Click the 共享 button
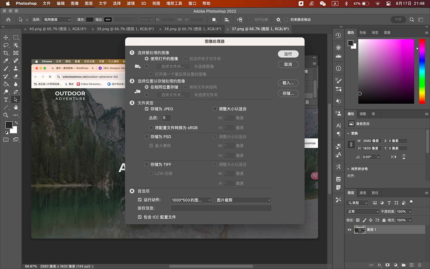This screenshot has width=430, height=269. point(398,19)
